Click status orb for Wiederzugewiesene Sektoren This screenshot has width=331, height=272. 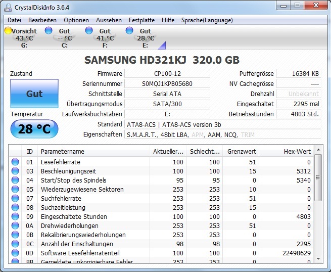pos(15,189)
